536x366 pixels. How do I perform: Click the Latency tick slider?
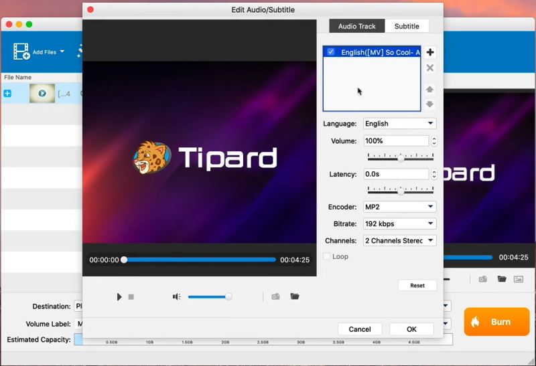(400, 191)
